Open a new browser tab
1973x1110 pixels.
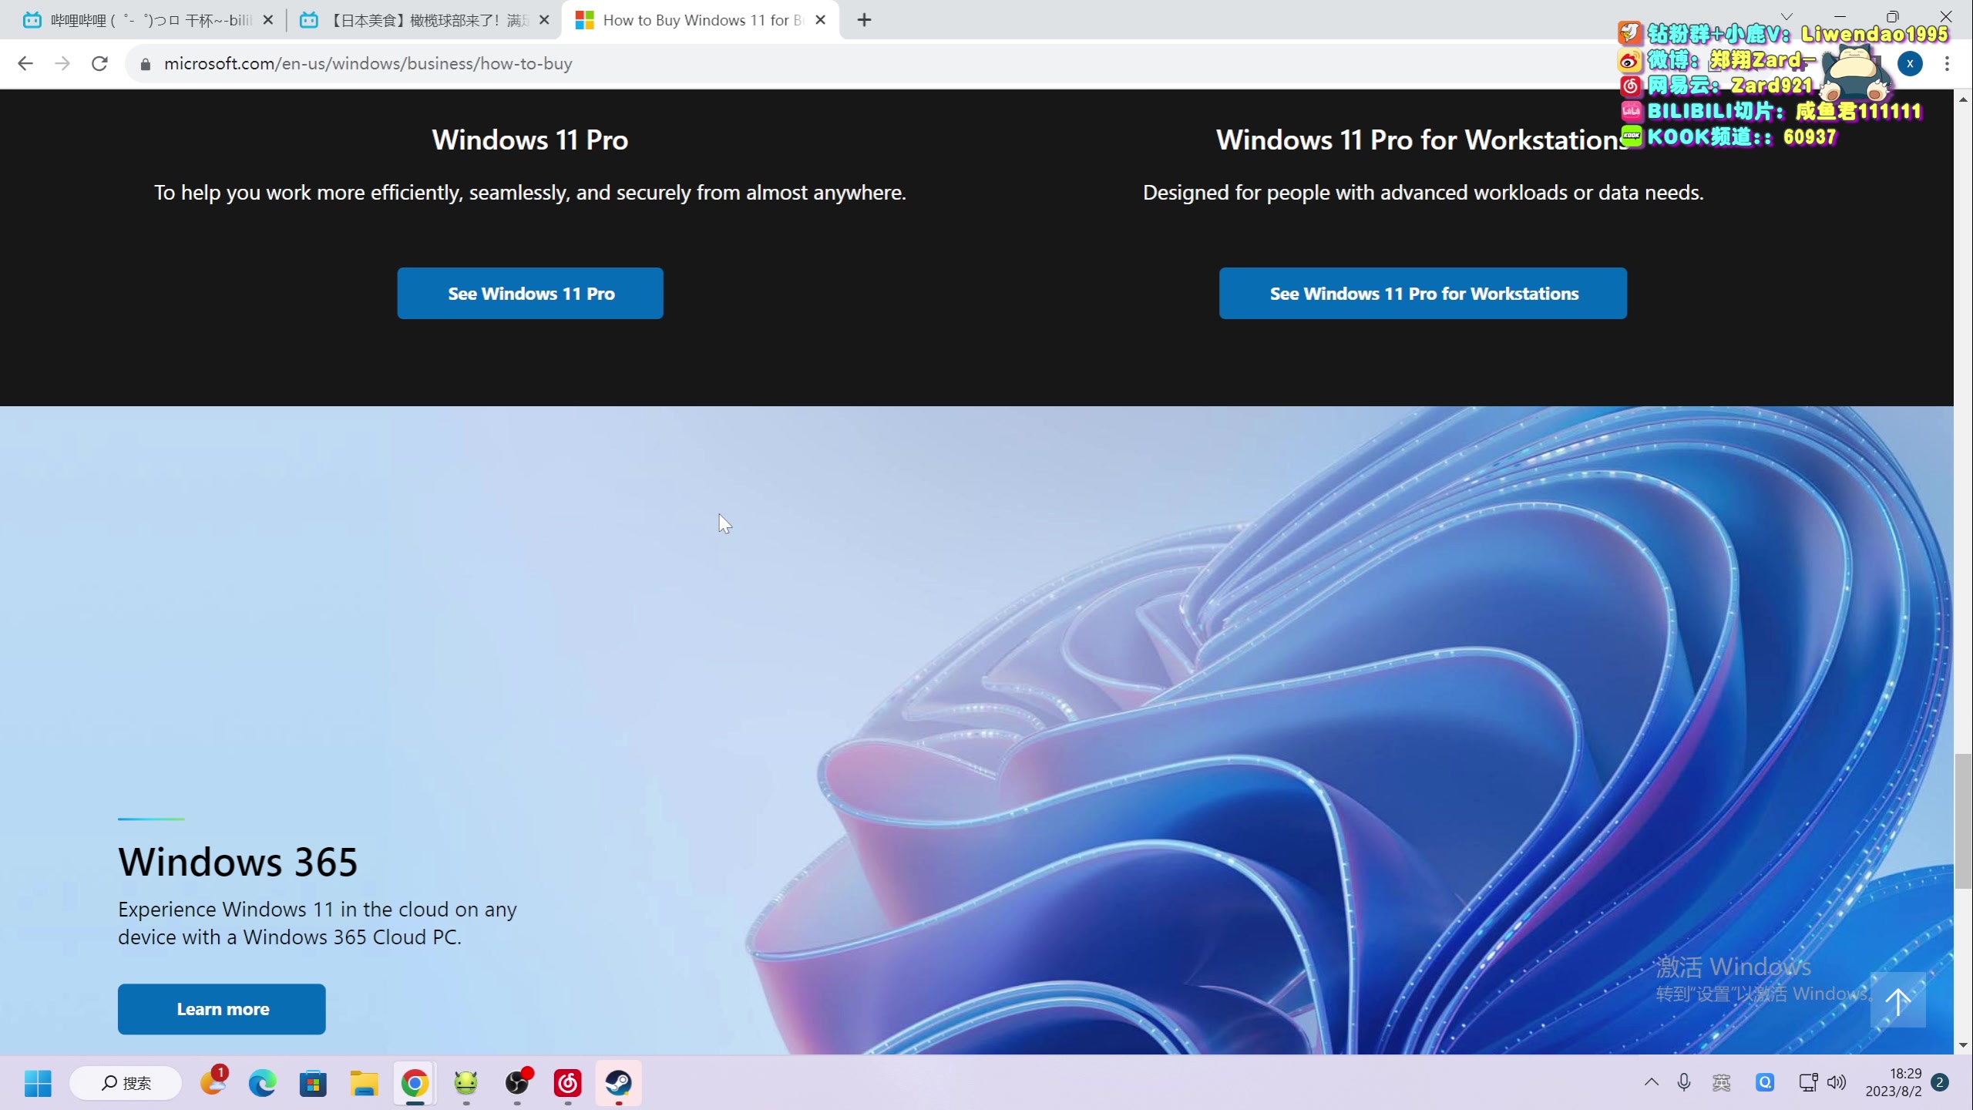864,20
